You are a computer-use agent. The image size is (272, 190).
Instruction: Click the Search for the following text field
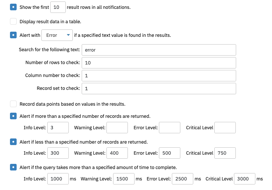159,50
